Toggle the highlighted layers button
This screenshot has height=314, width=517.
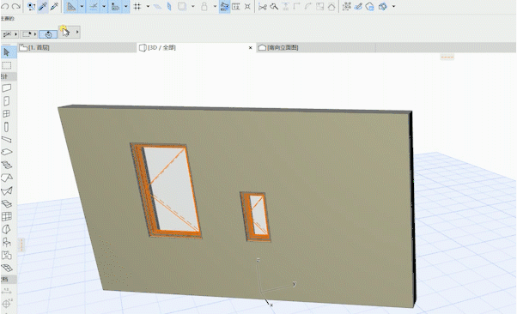tap(224, 6)
